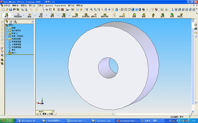Click the graphics area vertical scrollbar
The width and height of the screenshot is (198, 123).
coord(193,66)
